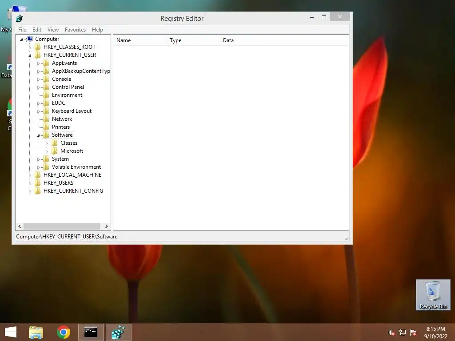
Task: Click the HKEY_USERS folder icon
Action: [37, 183]
